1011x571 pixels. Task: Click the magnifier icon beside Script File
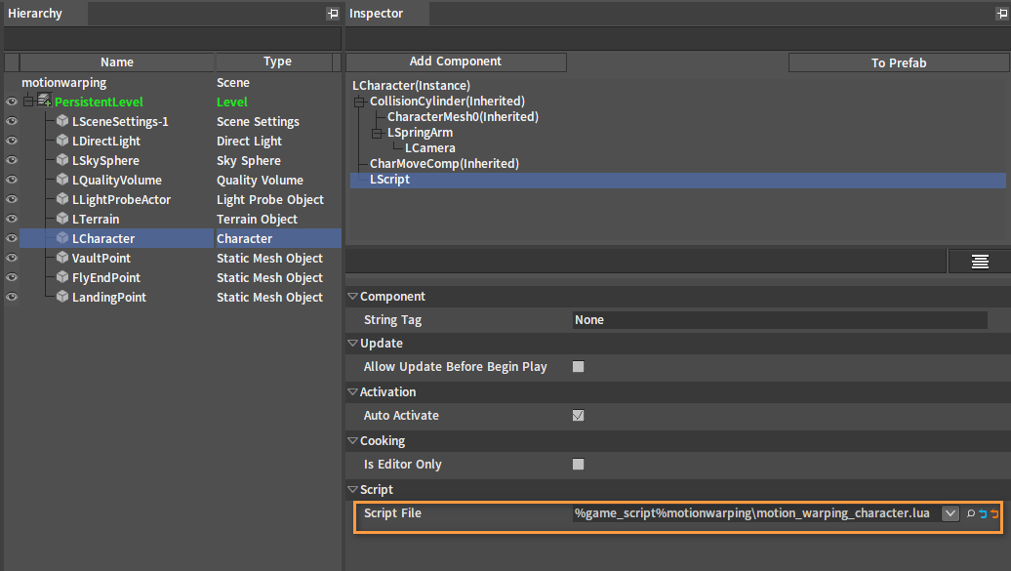tap(970, 513)
